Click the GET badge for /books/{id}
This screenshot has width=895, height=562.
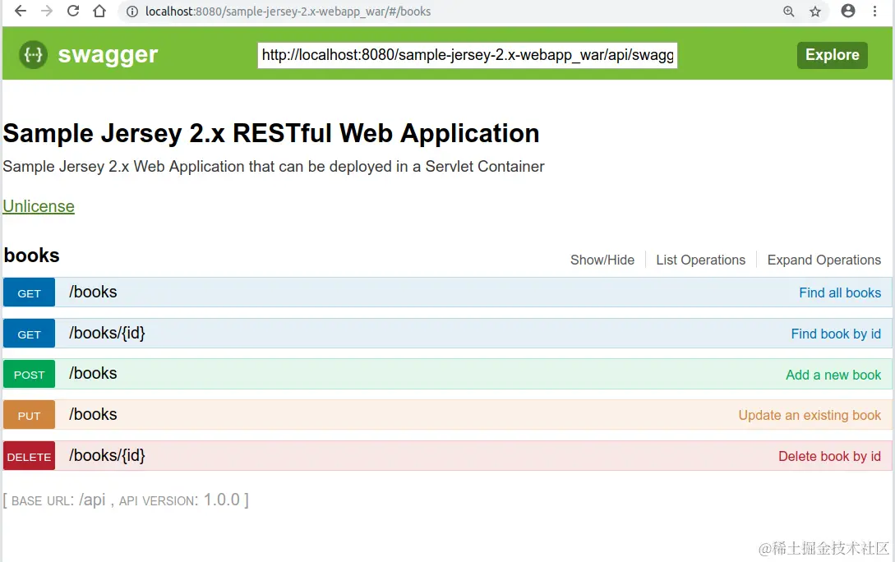(29, 334)
